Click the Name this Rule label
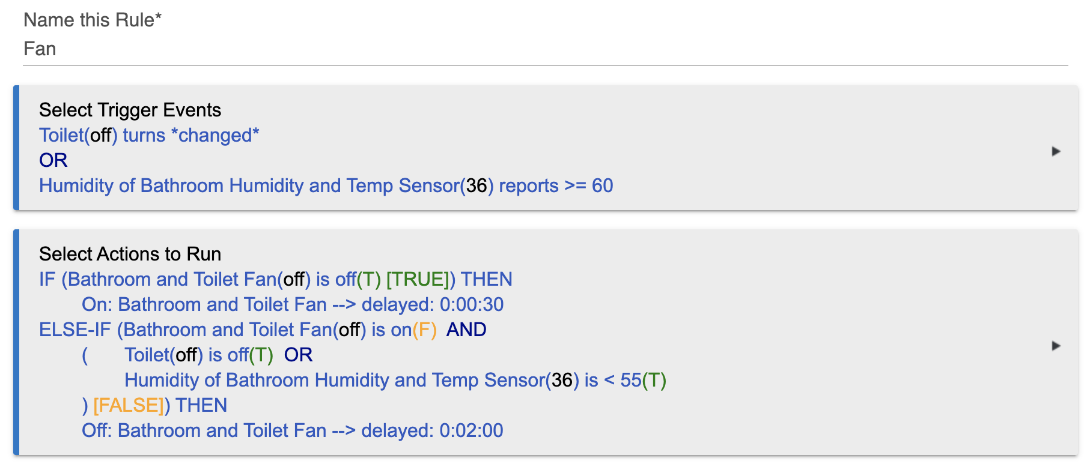Screen dimensions: 1090x473 tap(93, 20)
